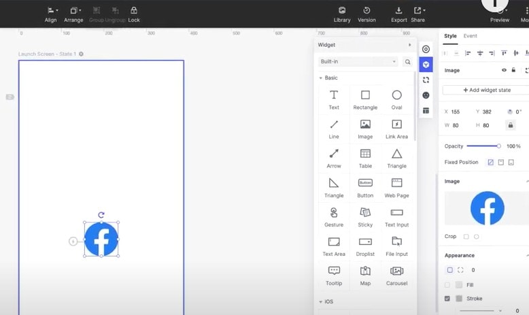Screen dimensions: 529x315
Task: Toggle the aspect ratio lock beside H
Action: pyautogui.click(x=511, y=125)
